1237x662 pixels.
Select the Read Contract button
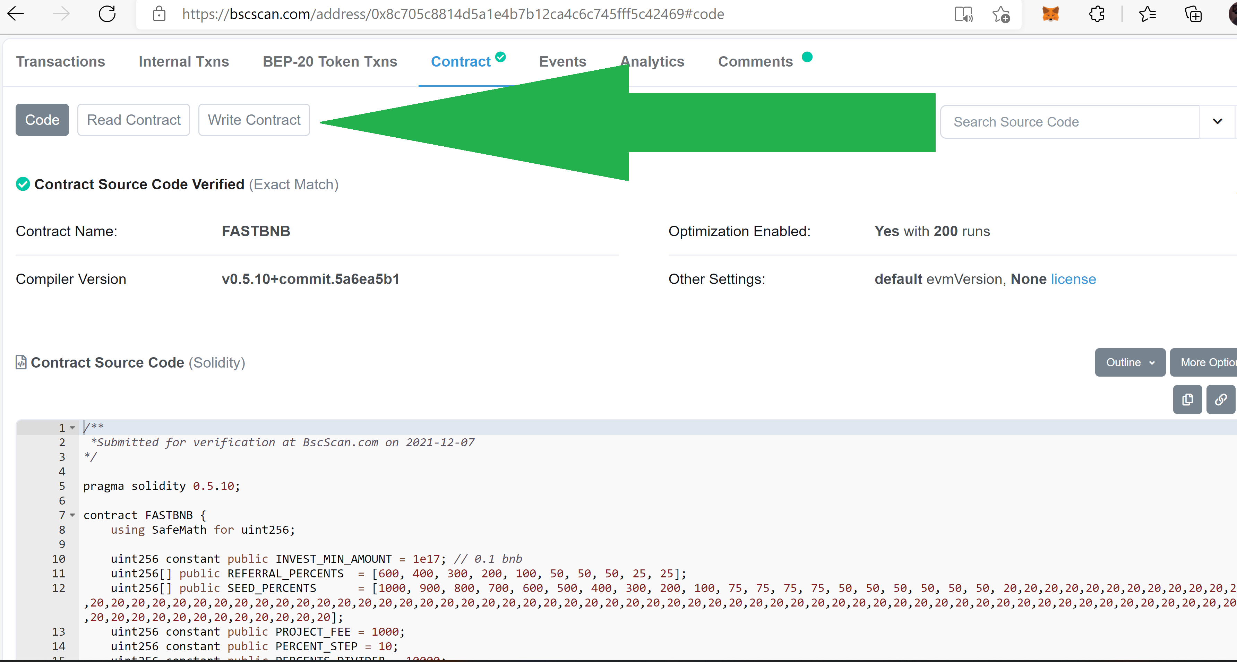[134, 120]
